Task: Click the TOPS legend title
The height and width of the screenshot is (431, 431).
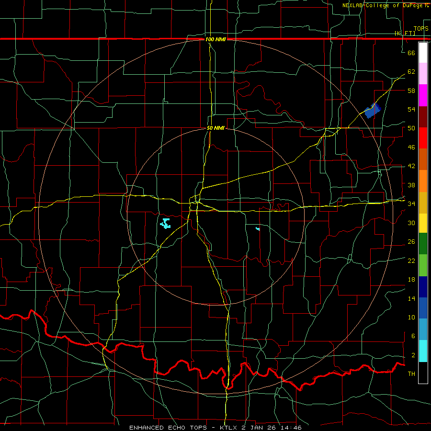Action: point(421,29)
